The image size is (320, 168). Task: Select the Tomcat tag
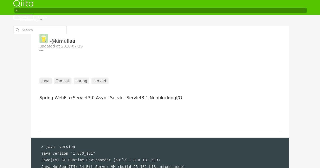[62, 81]
